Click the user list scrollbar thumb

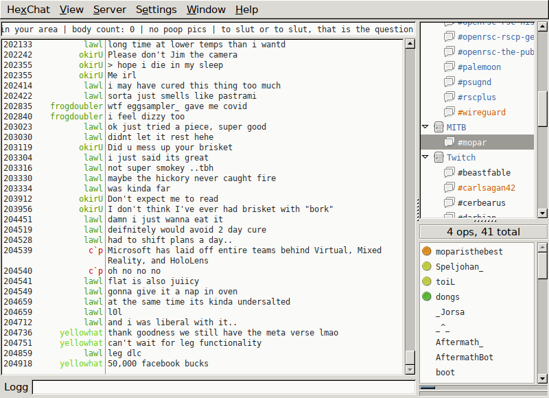(542, 266)
